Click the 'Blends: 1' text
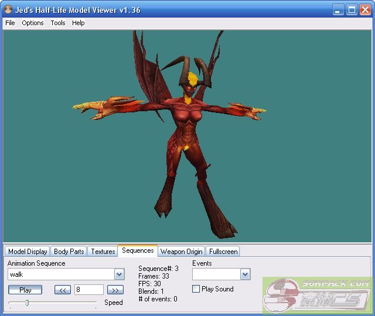375x316 pixels. (x=151, y=291)
